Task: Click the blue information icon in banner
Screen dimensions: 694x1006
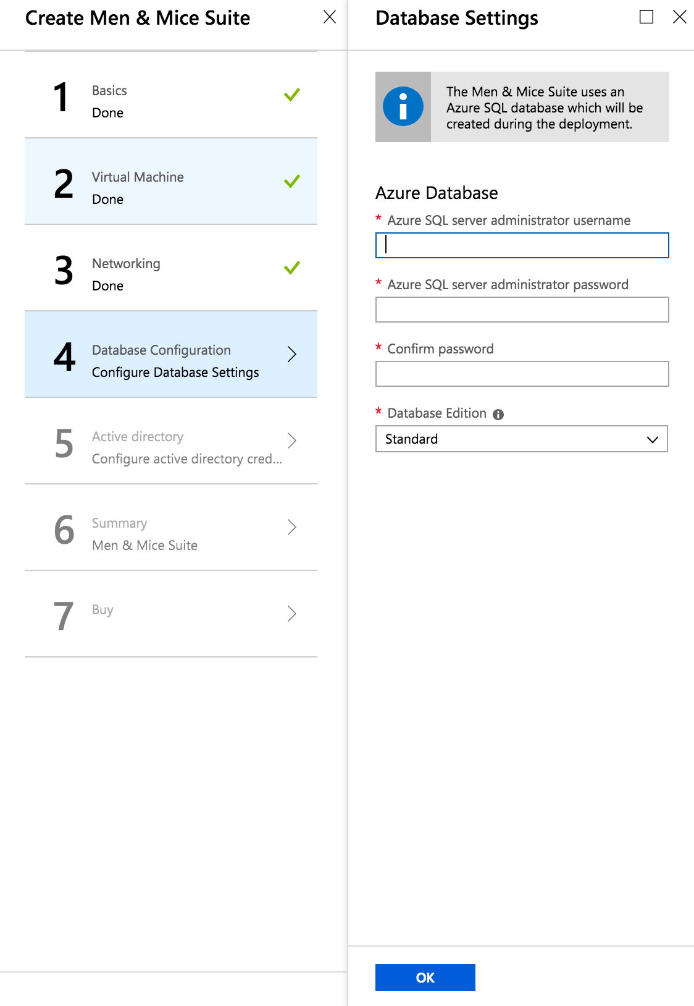Action: (403, 107)
